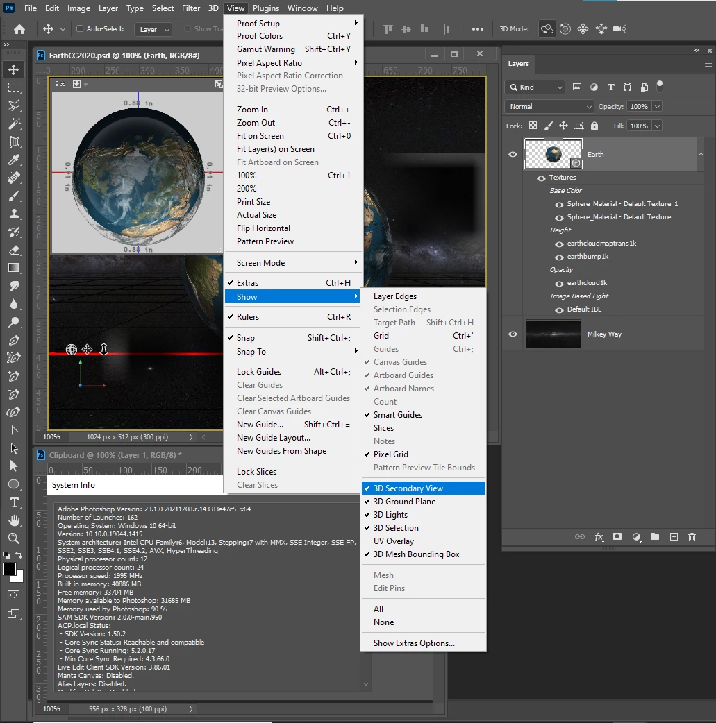The image size is (716, 723).
Task: Uncheck 3D Secondary View in Show submenu
Action: tap(424, 488)
